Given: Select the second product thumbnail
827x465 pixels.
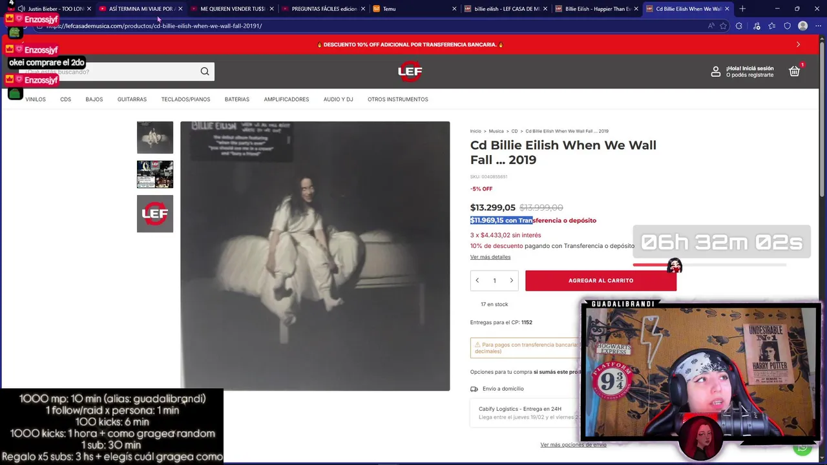Looking at the screenshot, I should coord(155,174).
